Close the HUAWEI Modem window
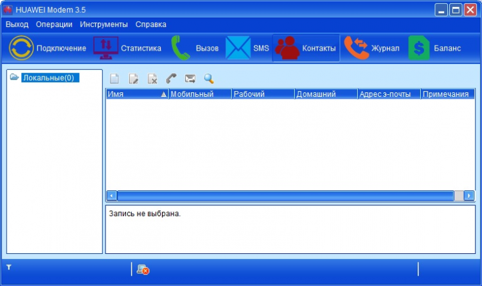The height and width of the screenshot is (286, 482). pos(470,10)
